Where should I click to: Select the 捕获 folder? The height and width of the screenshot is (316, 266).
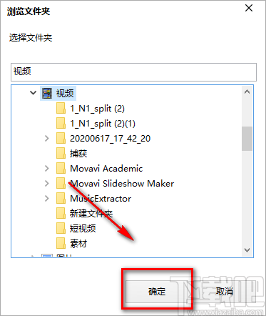(78, 154)
